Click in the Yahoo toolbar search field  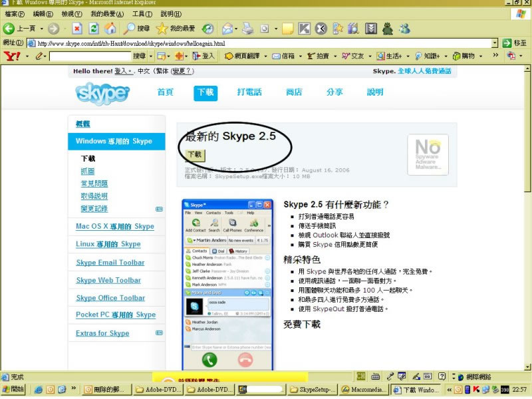pyautogui.click(x=90, y=56)
